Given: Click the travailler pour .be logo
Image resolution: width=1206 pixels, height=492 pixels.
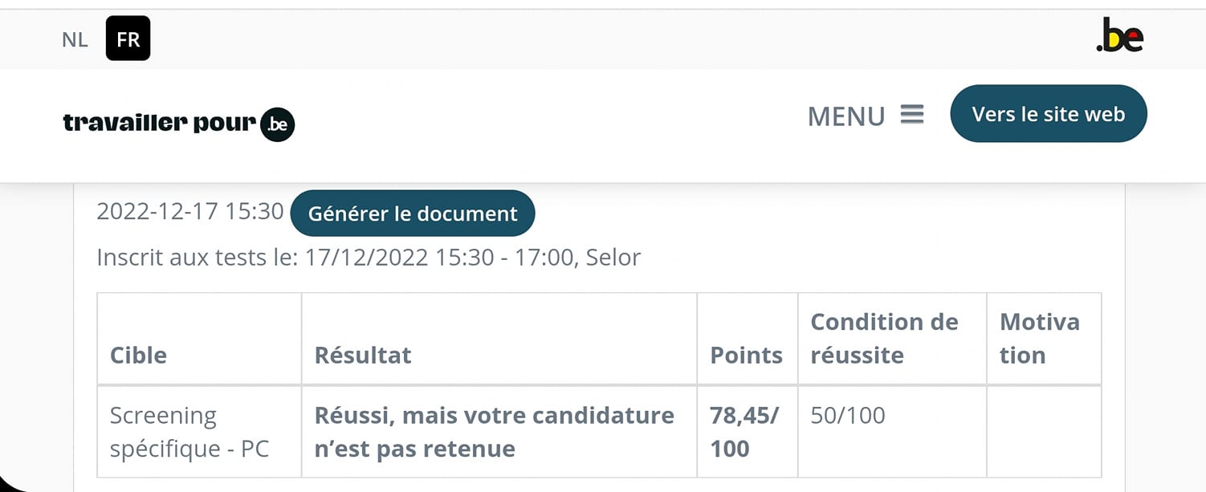Looking at the screenshot, I should [x=178, y=124].
